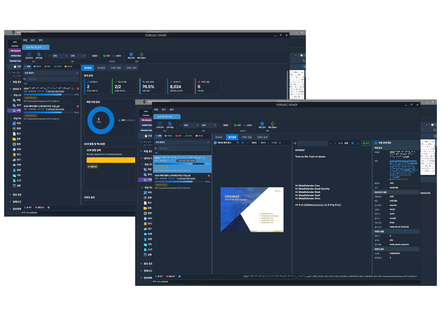
Task: Click yellow OCR quality bar in back dashboard
Action: click(x=111, y=160)
